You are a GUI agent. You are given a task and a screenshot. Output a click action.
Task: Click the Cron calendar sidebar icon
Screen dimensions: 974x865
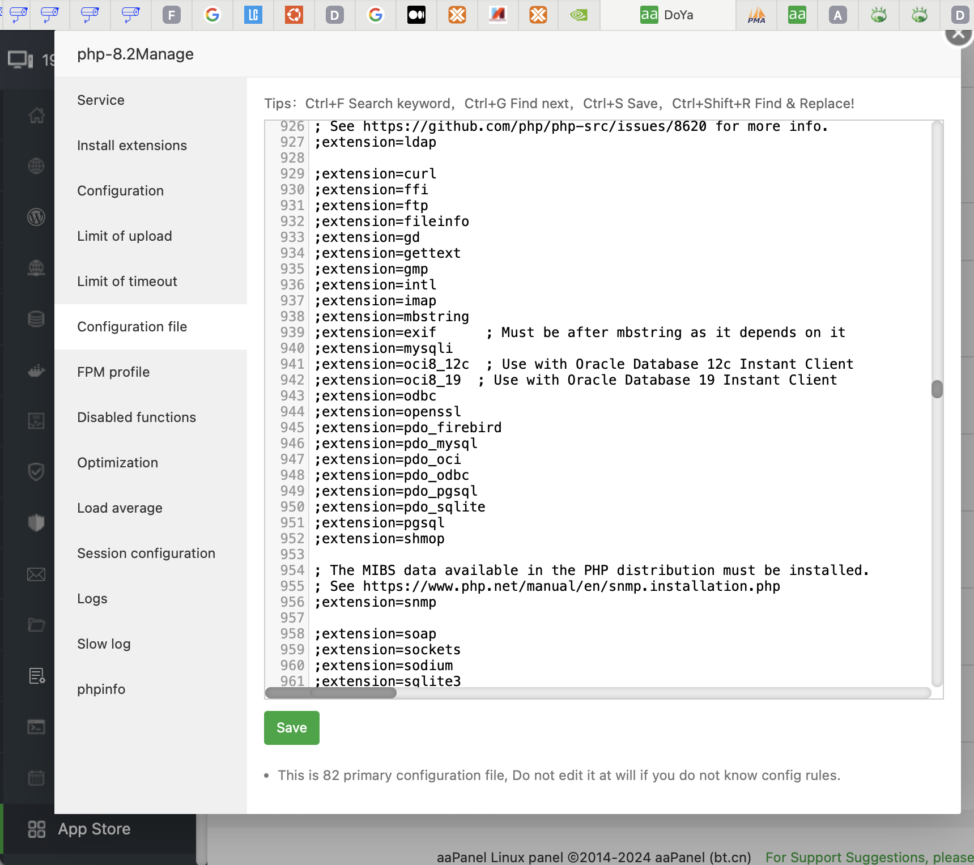(36, 778)
